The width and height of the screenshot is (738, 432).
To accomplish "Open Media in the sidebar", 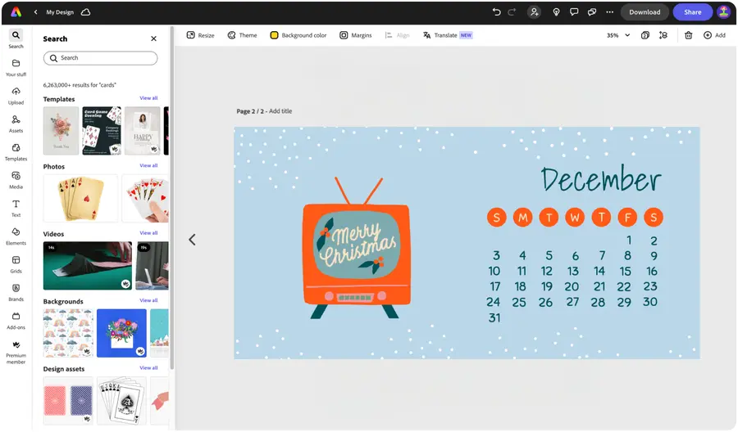I will 16,180.
